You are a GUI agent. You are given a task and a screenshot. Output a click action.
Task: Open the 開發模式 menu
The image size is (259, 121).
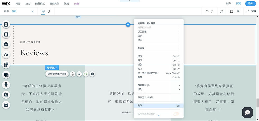click(x=40, y=4)
